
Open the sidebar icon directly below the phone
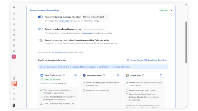[14, 24]
